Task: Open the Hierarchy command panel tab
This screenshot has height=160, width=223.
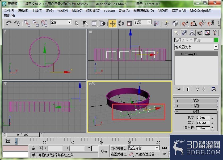Action: [x=192, y=33]
